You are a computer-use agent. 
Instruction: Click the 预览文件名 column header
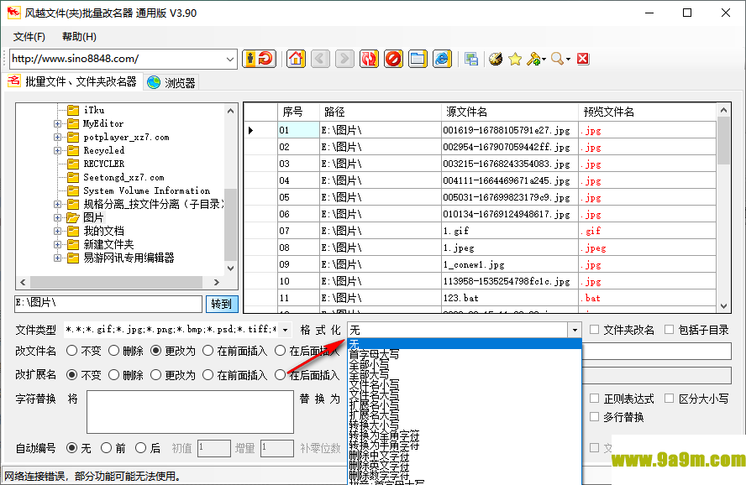pyautogui.click(x=647, y=112)
